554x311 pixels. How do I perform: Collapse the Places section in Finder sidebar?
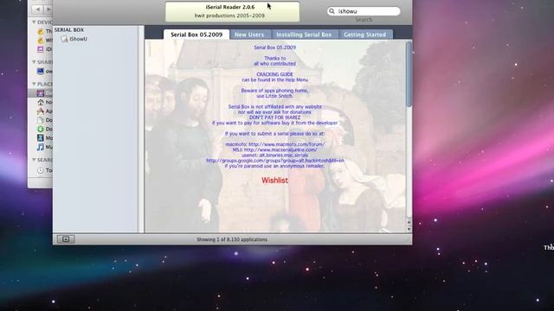(x=34, y=84)
